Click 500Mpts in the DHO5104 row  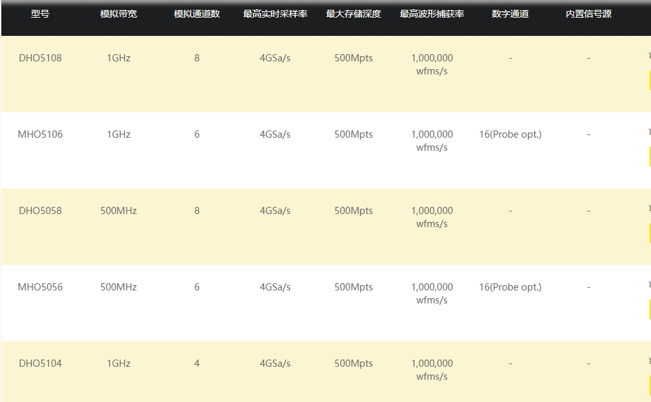(354, 363)
